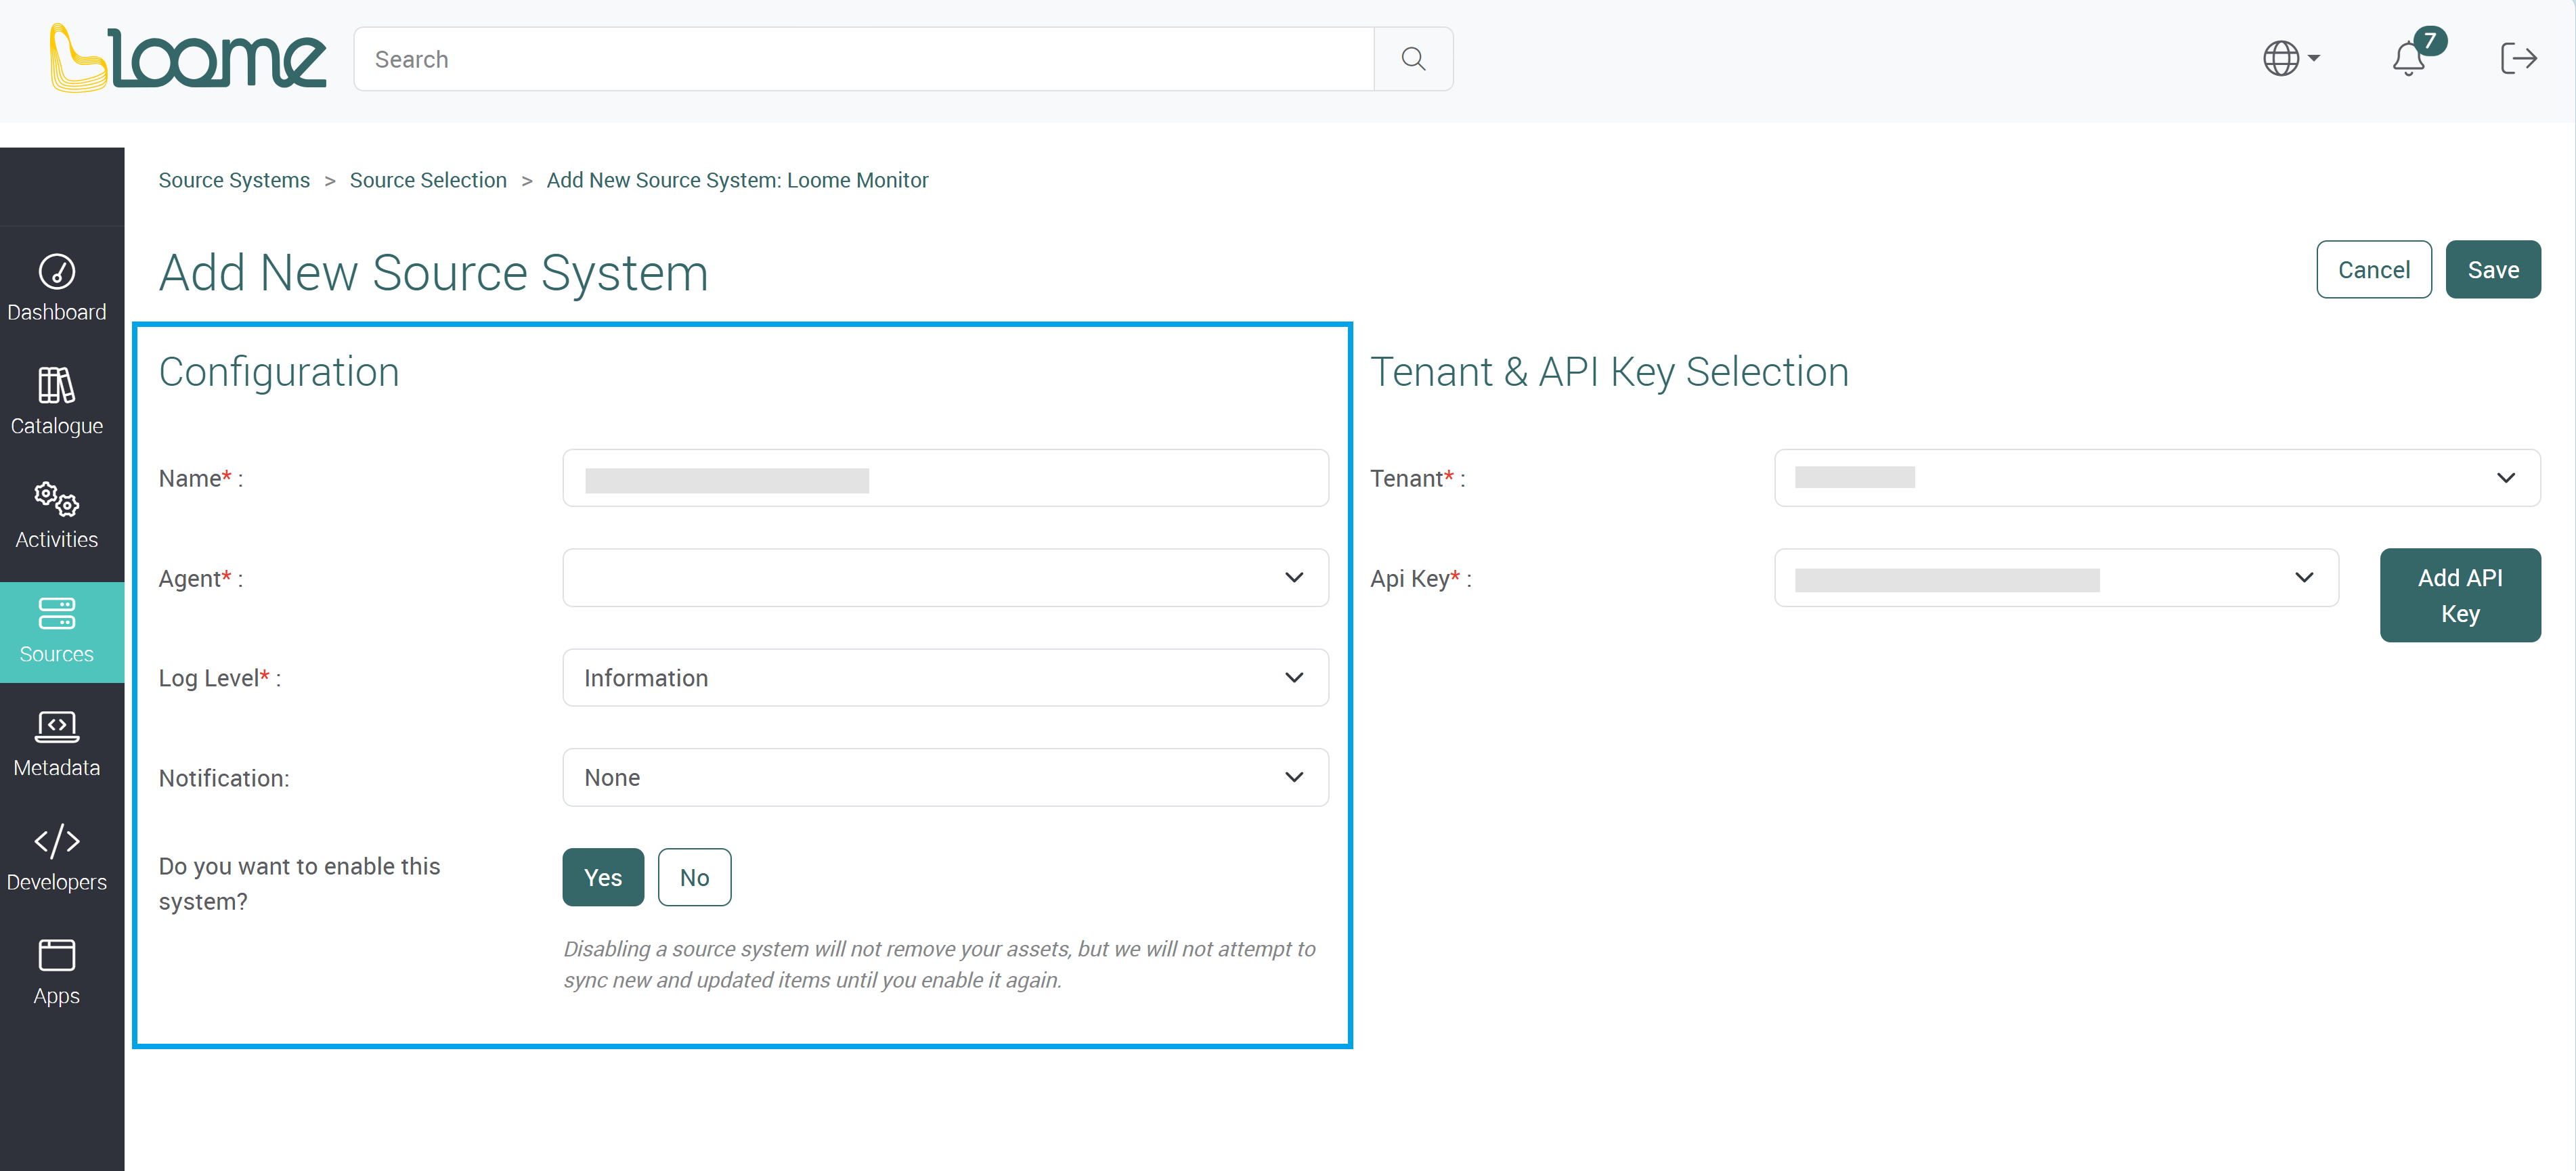Click the Loome logo

188,58
